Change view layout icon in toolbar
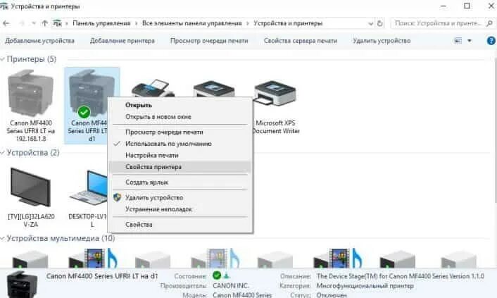The height and width of the screenshot is (298, 497). [458, 41]
